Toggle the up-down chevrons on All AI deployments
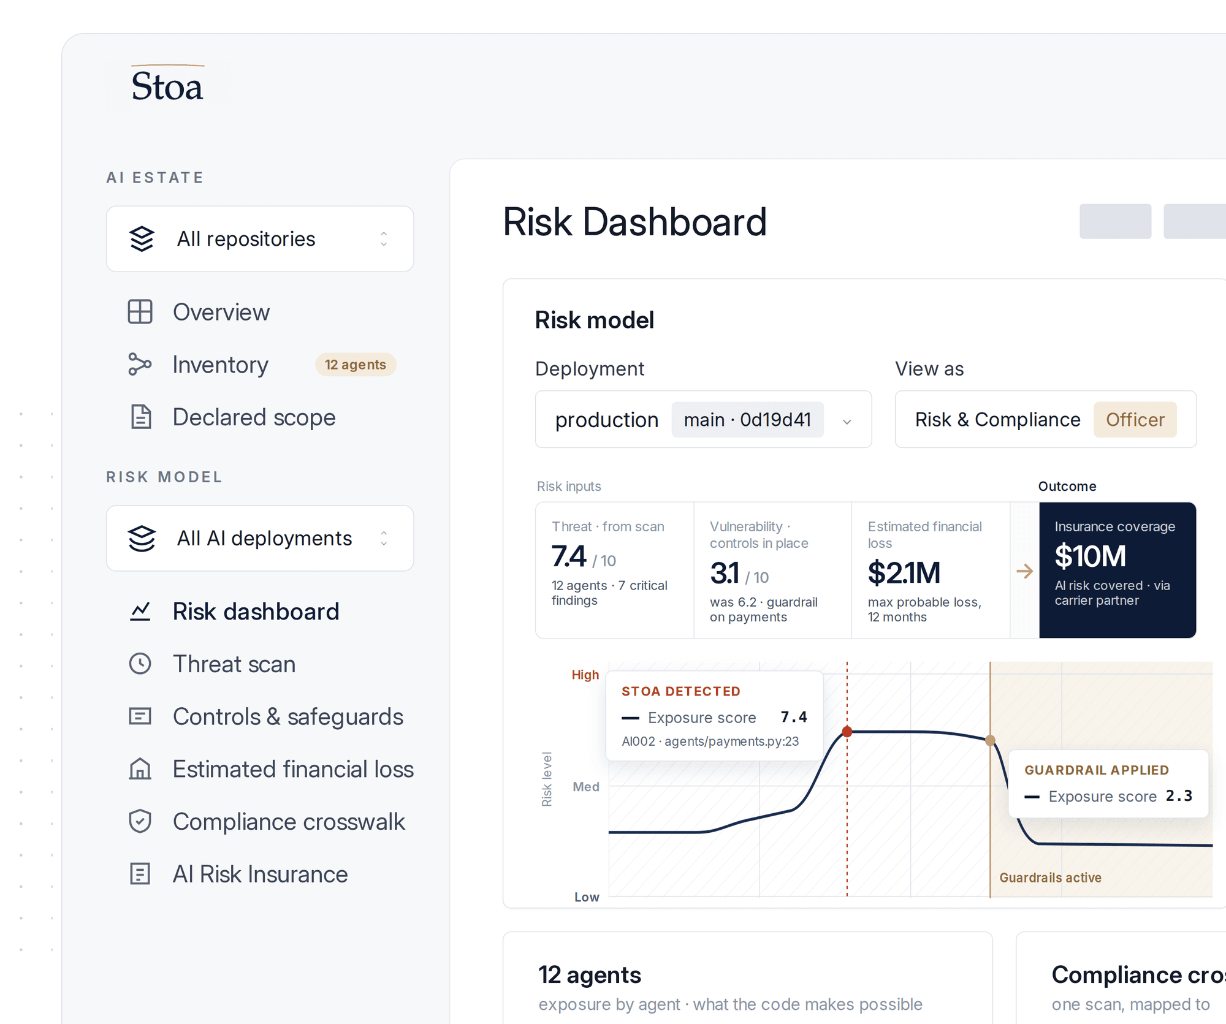 [x=384, y=539]
